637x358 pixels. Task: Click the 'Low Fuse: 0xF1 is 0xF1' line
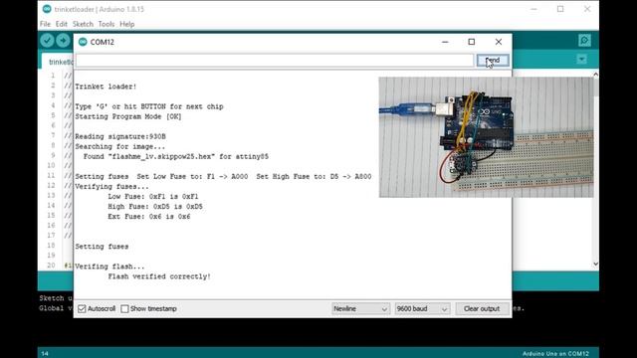[x=153, y=197]
